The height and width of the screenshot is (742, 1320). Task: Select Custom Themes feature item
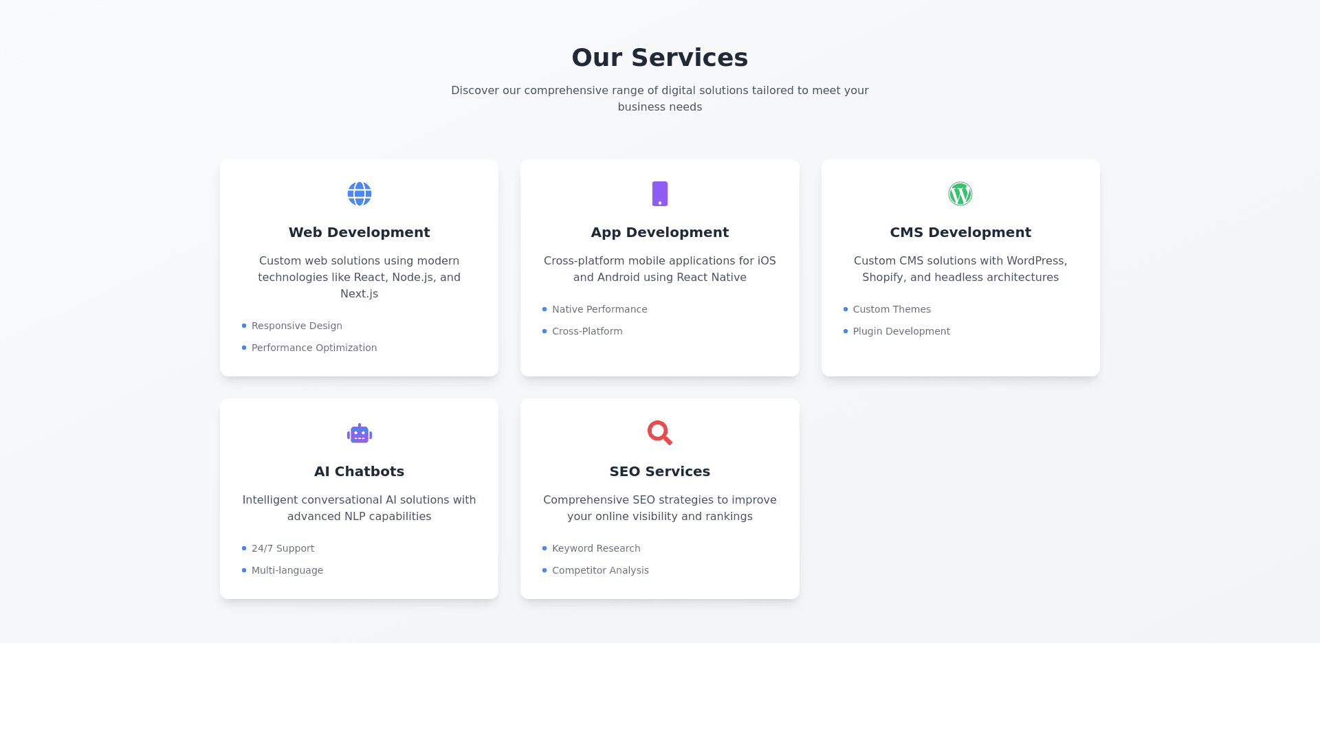pyautogui.click(x=891, y=309)
